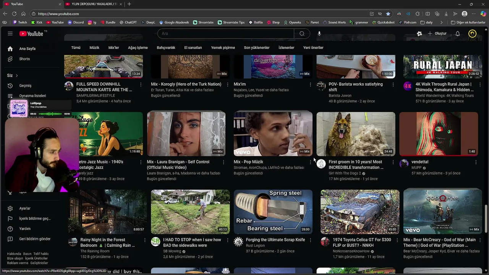Open the German shepherd grooming thumbnail
The image size is (489, 275).
356,134
